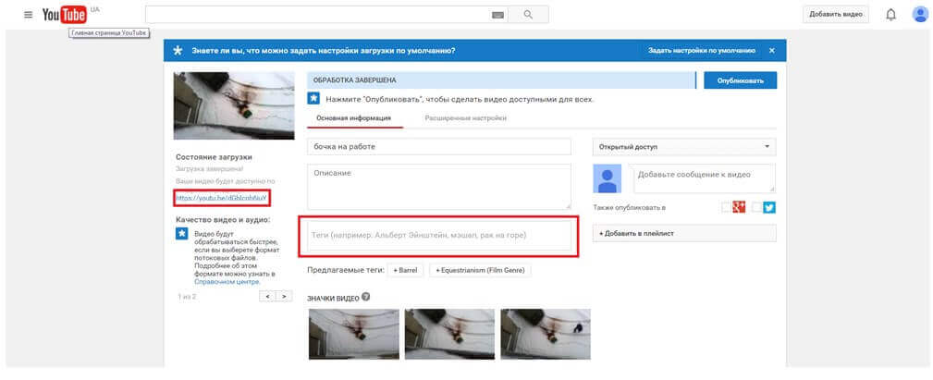This screenshot has height=380, width=933.
Task: Open the youtu.be video link
Action: (x=222, y=198)
